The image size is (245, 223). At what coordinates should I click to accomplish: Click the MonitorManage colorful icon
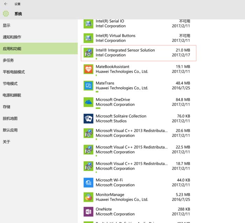tap(89, 197)
